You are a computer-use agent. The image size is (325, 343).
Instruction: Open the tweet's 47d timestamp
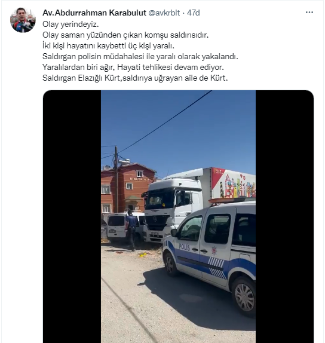tap(194, 13)
